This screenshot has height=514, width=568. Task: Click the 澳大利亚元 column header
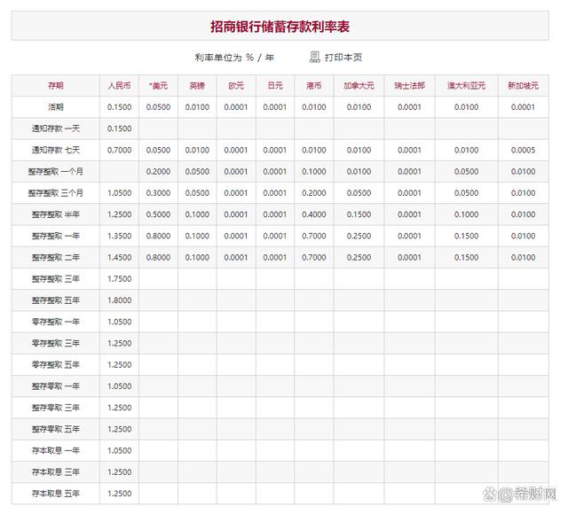(466, 86)
